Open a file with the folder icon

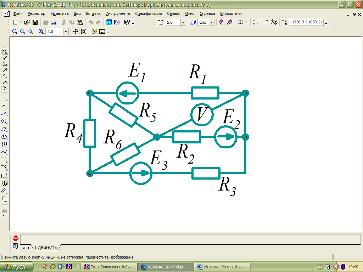click(27, 22)
